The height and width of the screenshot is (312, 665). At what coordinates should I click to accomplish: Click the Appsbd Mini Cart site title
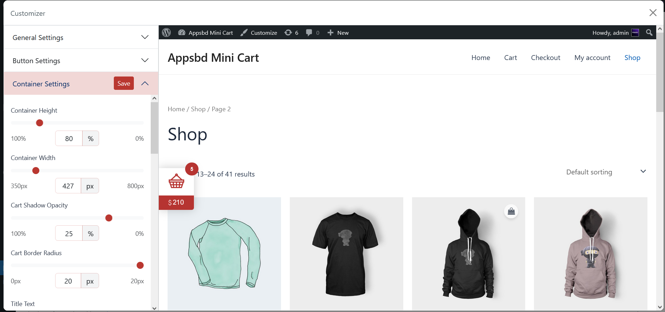[213, 58]
